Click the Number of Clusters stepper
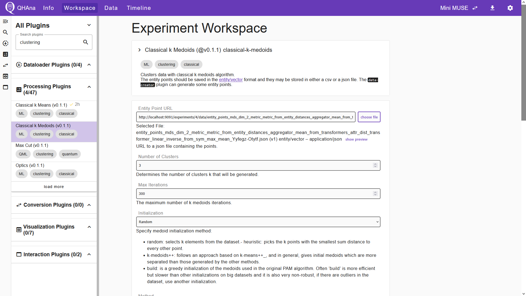This screenshot has height=296, width=526. pyautogui.click(x=375, y=165)
